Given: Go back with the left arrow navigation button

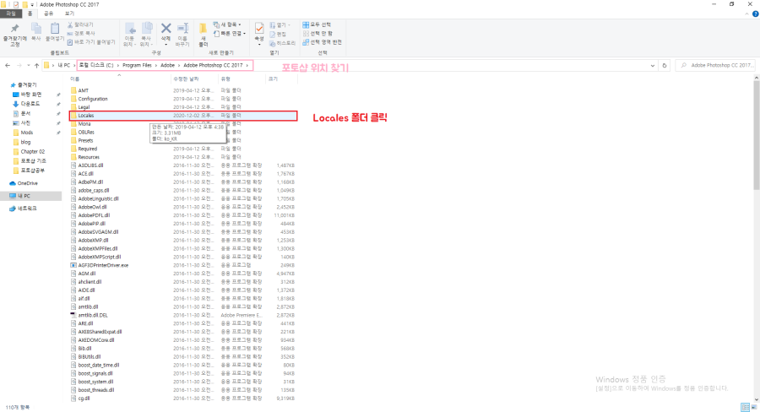Looking at the screenshot, I should click(x=8, y=66).
